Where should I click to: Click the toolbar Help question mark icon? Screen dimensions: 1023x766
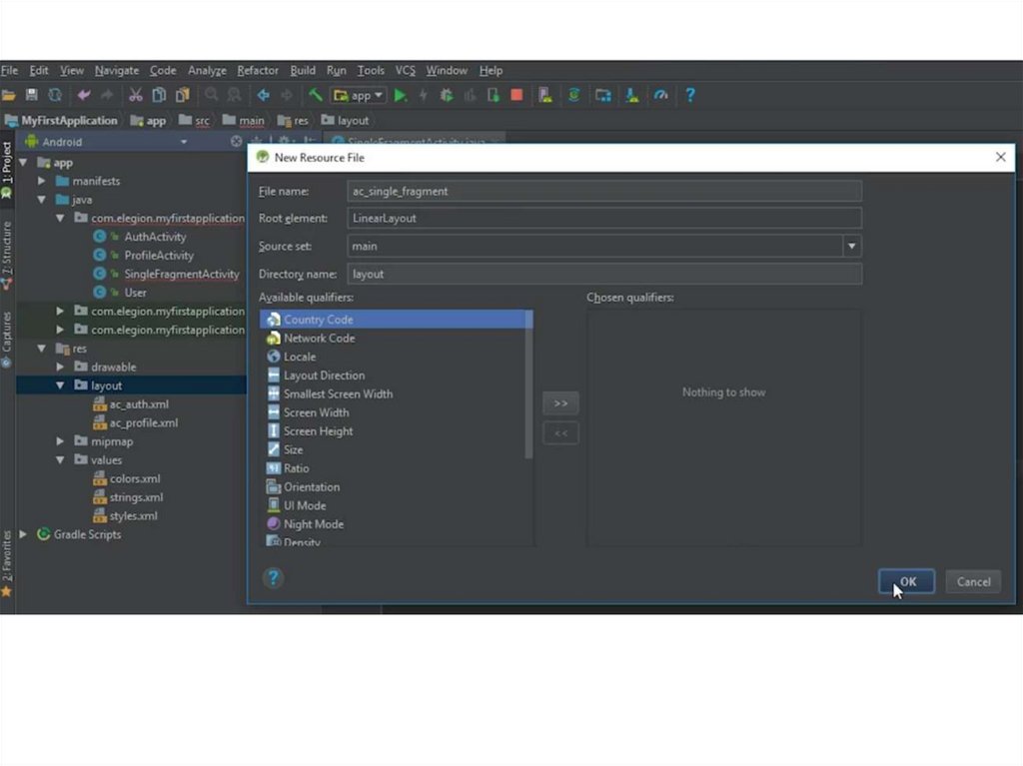(x=689, y=96)
